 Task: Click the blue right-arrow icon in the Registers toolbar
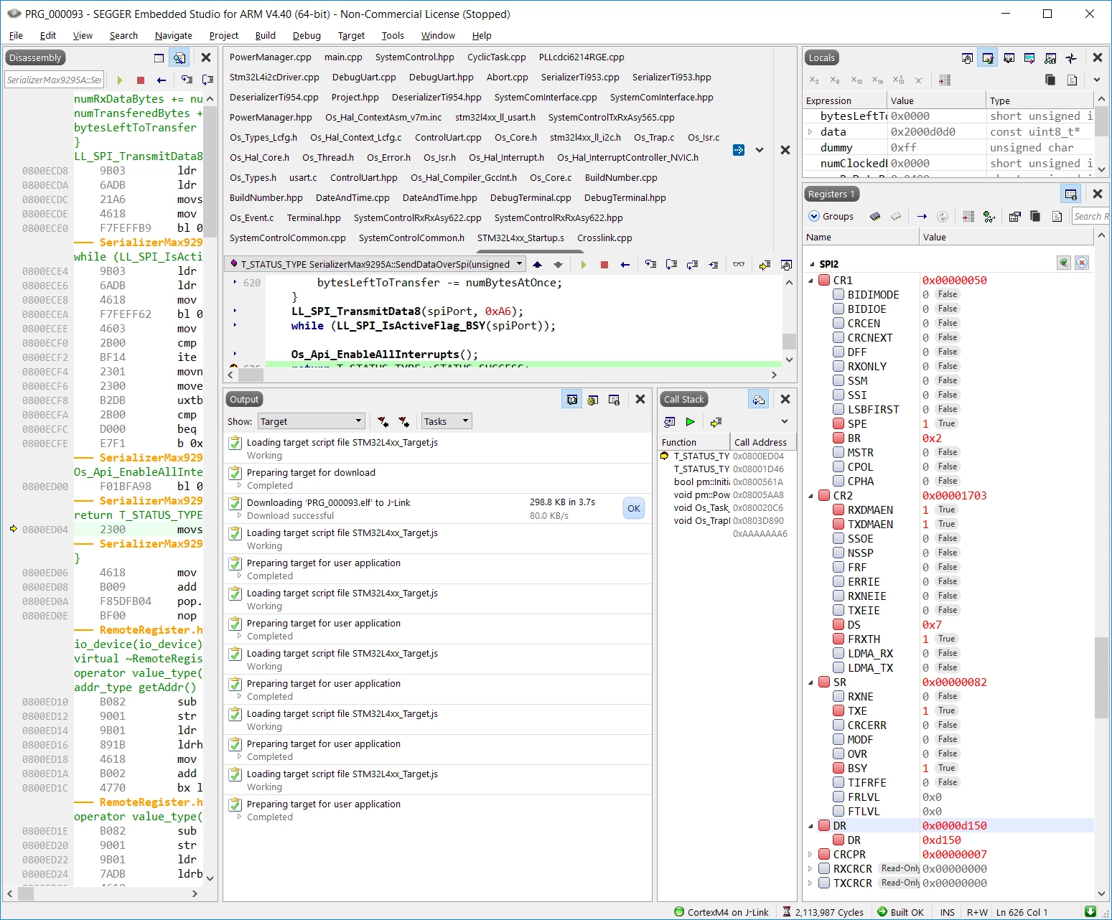click(x=922, y=216)
